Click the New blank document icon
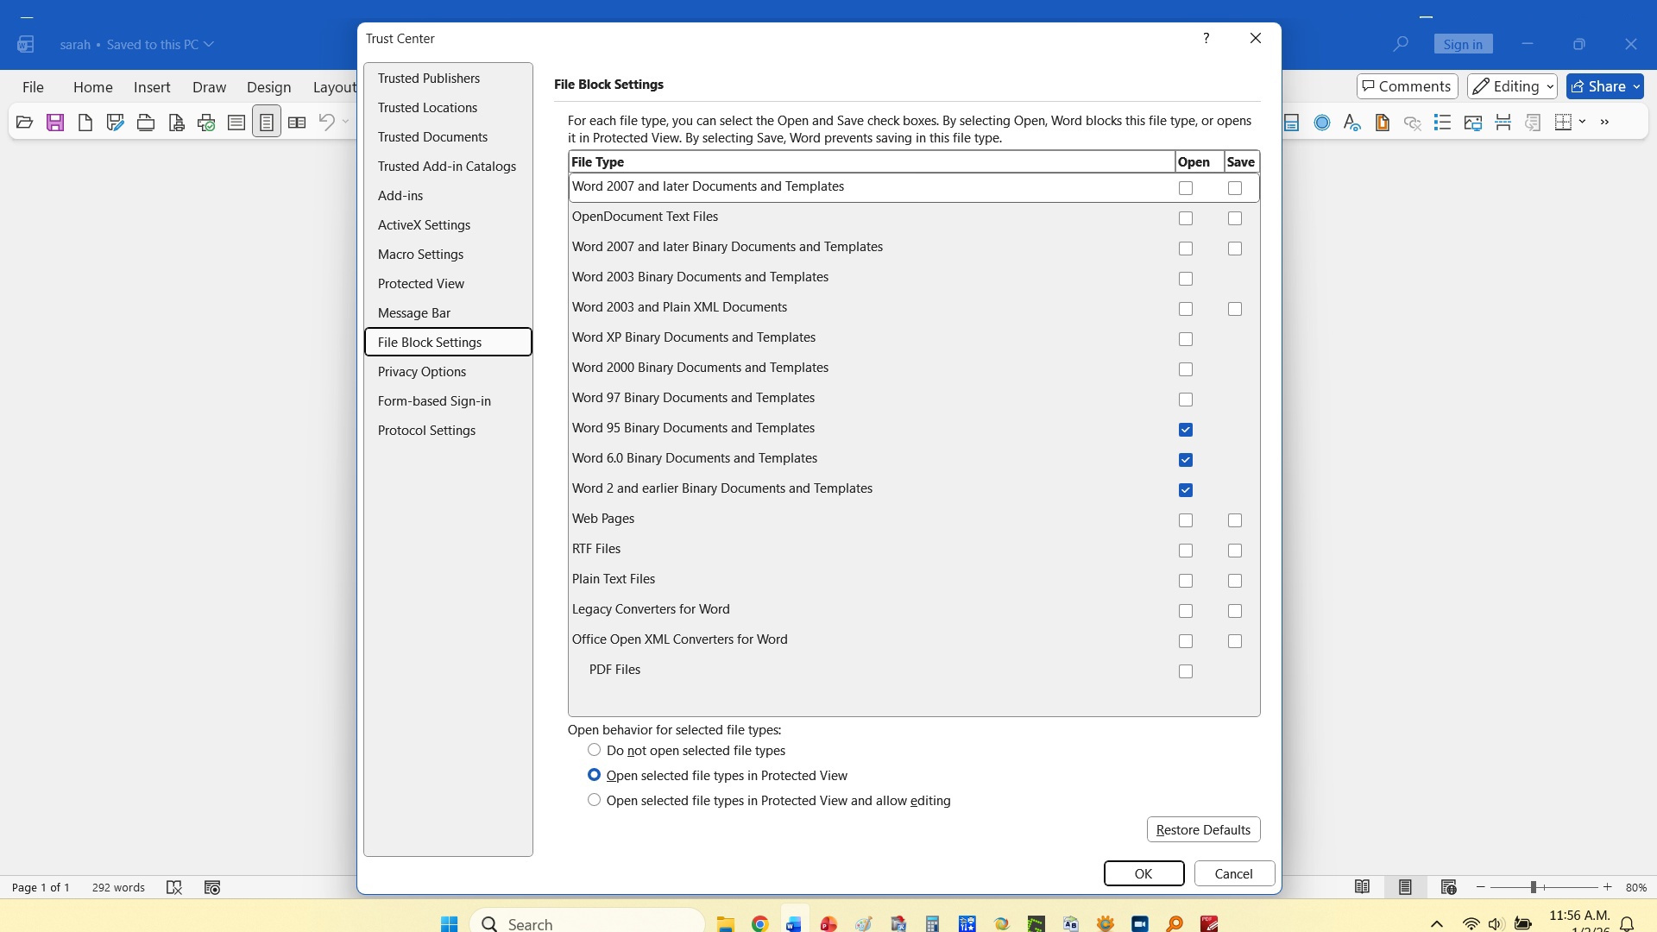1657x932 pixels. point(85,123)
